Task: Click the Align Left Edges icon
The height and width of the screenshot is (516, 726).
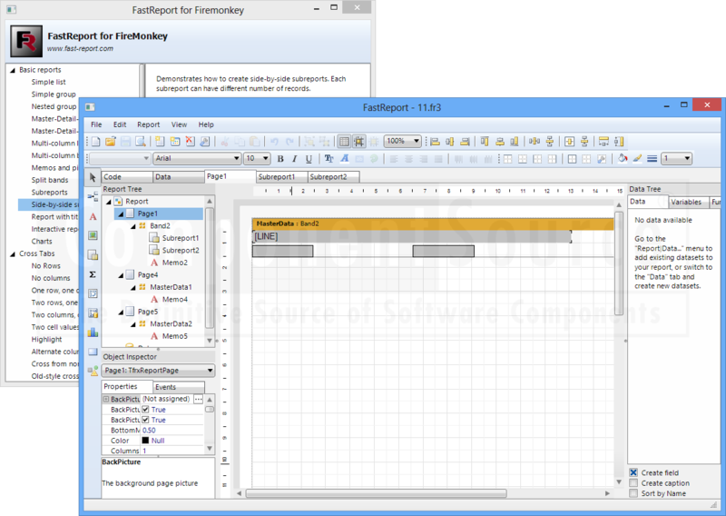Action: pyautogui.click(x=435, y=142)
